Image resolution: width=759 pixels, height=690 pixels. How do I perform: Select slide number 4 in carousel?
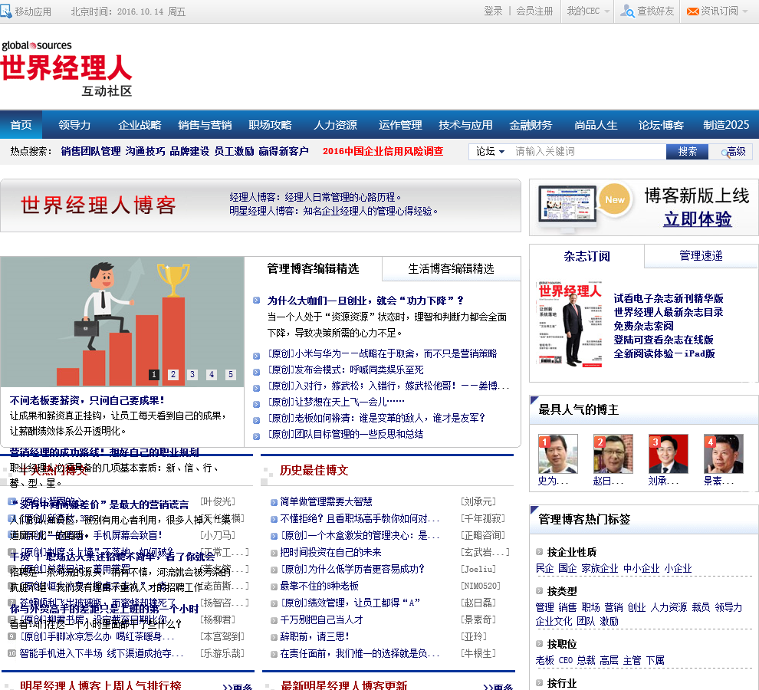pyautogui.click(x=212, y=374)
